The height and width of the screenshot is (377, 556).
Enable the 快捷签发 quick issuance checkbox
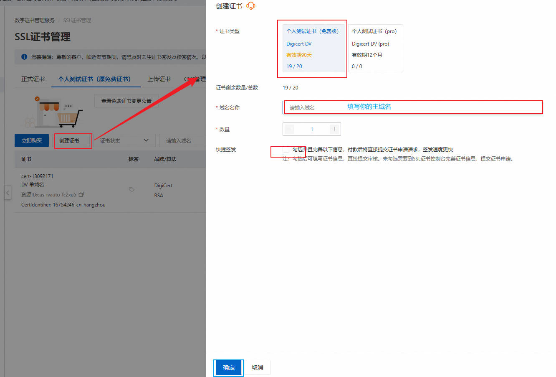pos(285,150)
